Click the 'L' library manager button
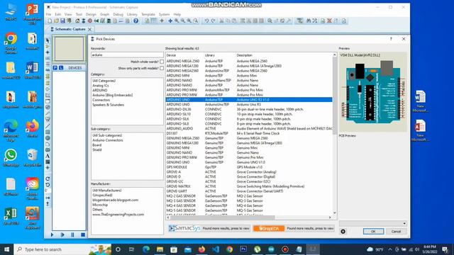 click(61, 68)
